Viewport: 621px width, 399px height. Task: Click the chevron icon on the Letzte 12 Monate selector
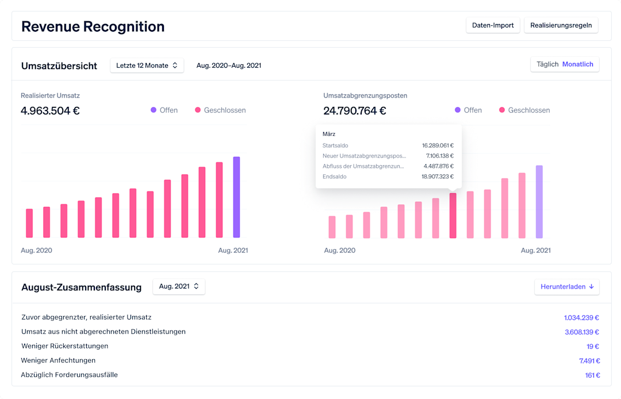click(176, 66)
